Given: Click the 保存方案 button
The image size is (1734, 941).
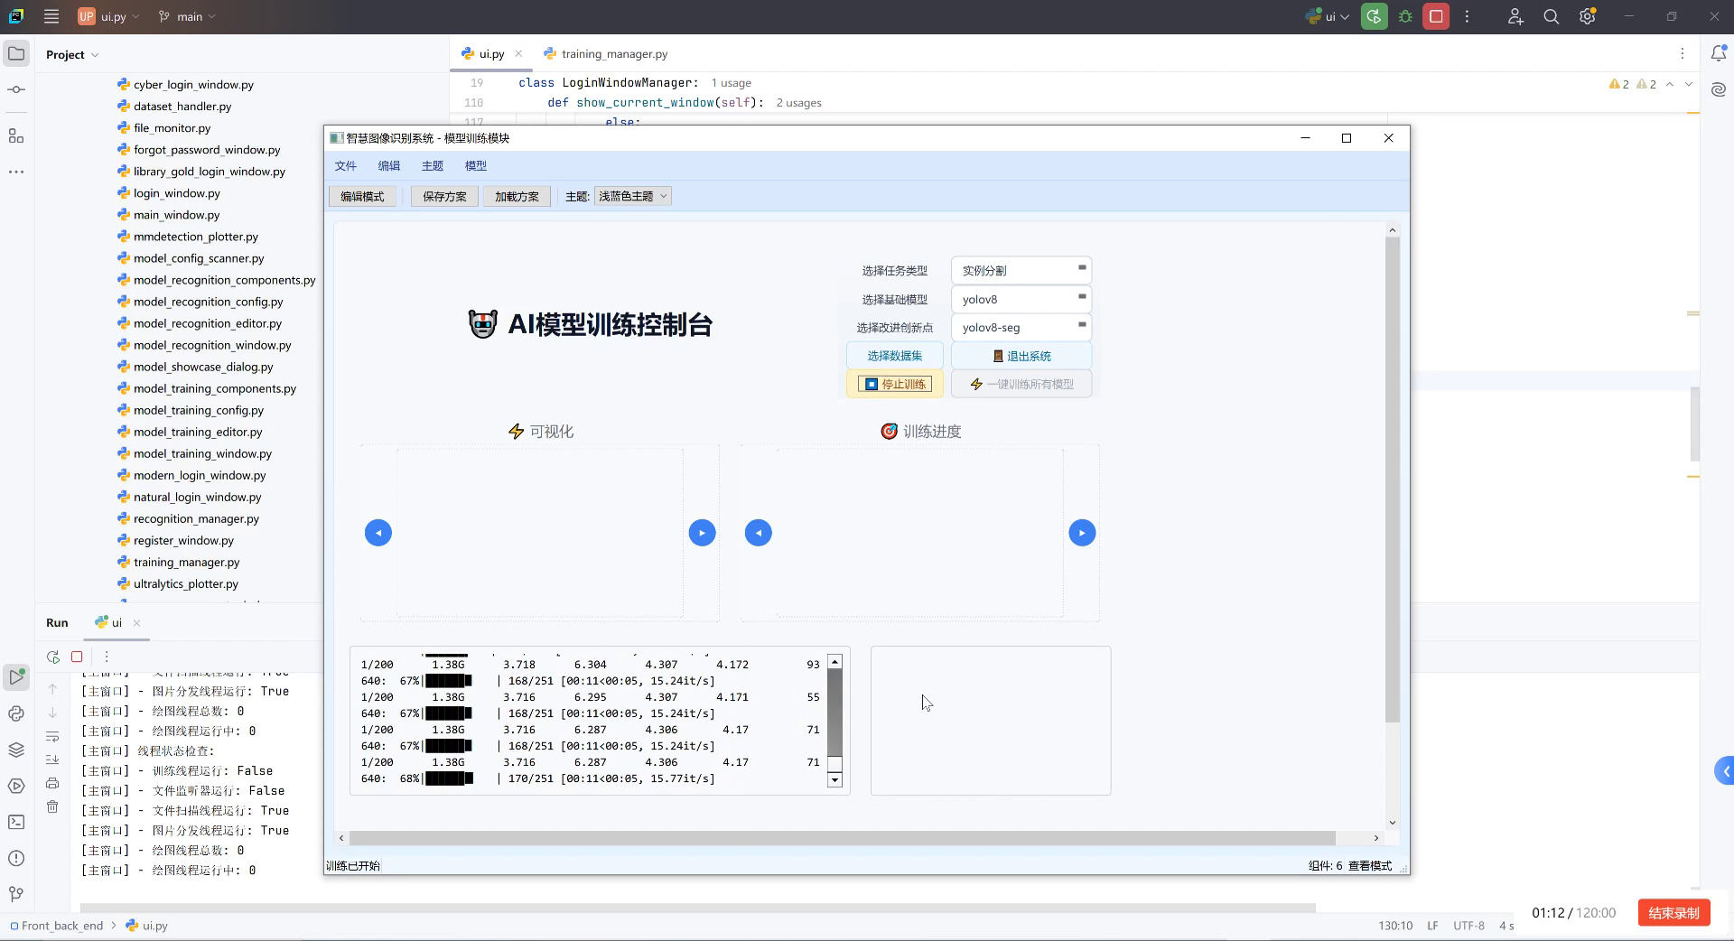Looking at the screenshot, I should (444, 196).
